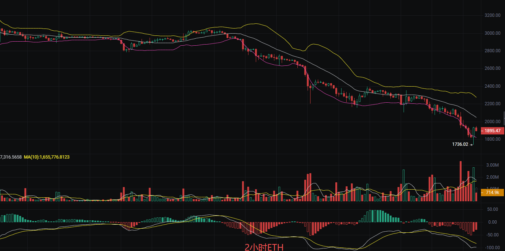Click the red 2小时ETH caption

click(264, 247)
